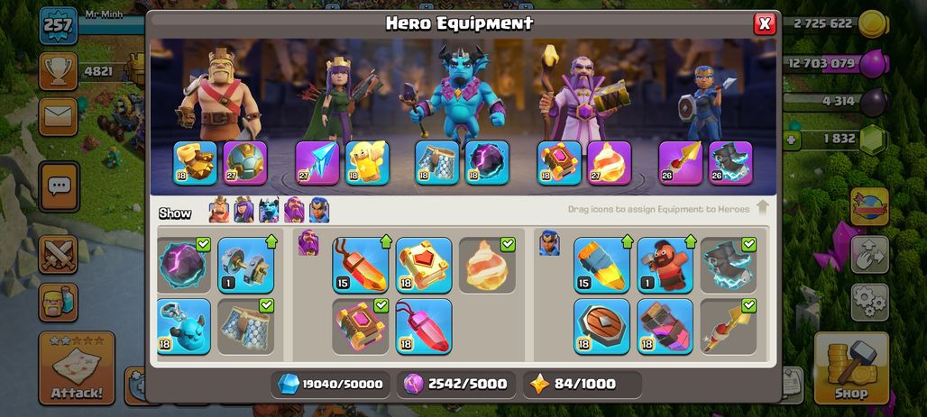Select the Healing Tome gold book
This screenshot has height=417, width=927.
(x=423, y=265)
